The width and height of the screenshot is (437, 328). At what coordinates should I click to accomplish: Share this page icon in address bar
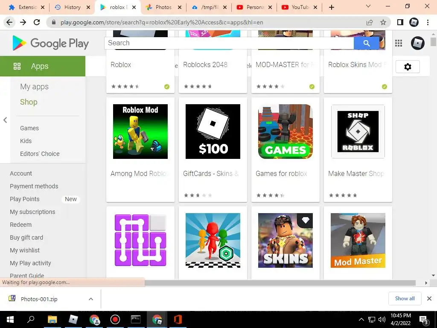[x=370, y=22]
